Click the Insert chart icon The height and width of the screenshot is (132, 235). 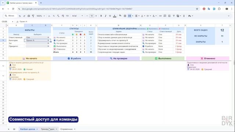169,16
